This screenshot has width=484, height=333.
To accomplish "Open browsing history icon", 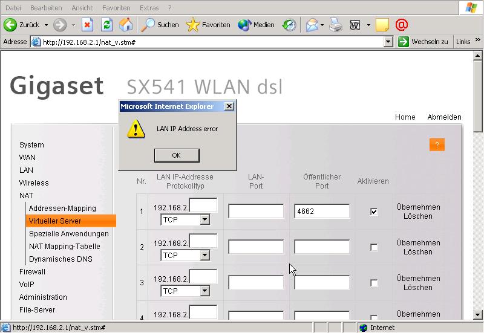I will coord(289,25).
